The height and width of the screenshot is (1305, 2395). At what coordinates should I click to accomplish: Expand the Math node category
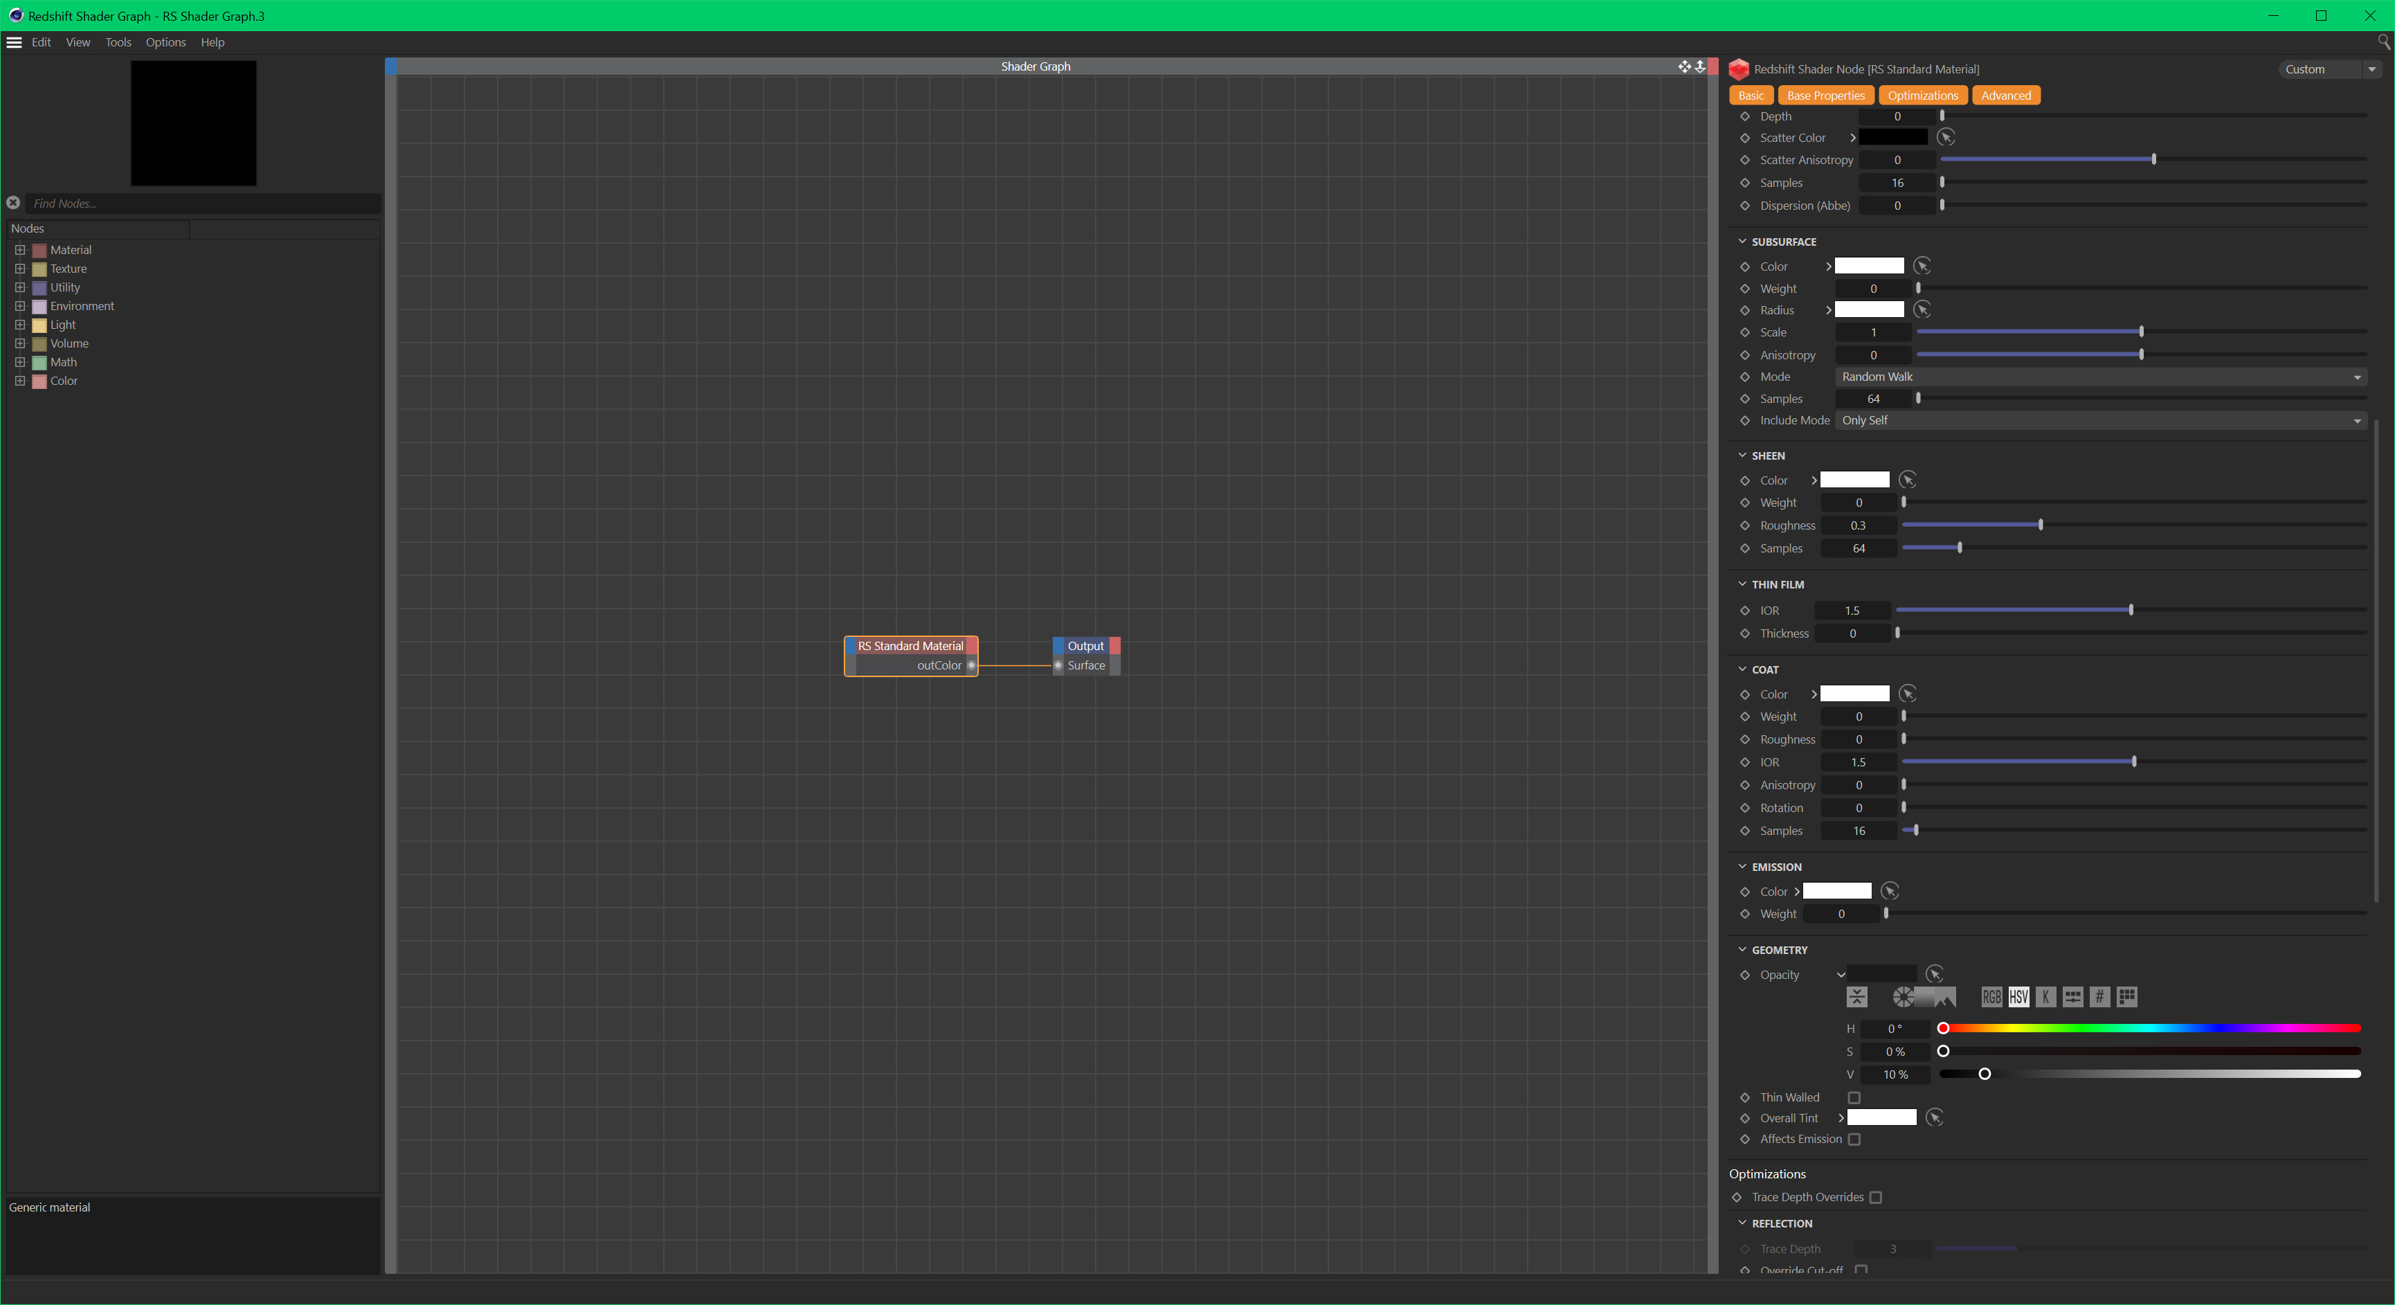[19, 362]
